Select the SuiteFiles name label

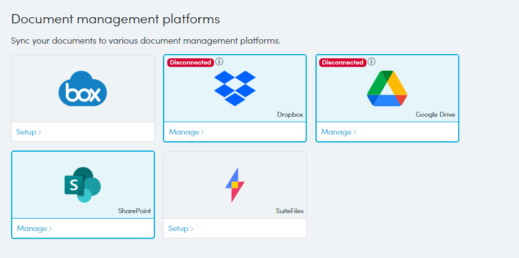[x=290, y=211]
